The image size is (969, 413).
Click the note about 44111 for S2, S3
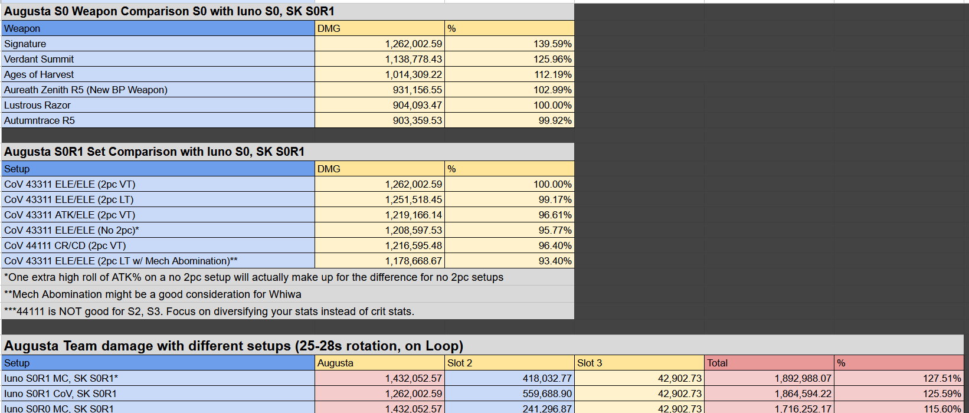click(x=288, y=312)
